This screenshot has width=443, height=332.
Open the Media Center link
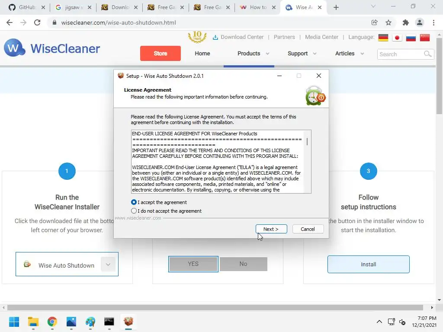321,37
